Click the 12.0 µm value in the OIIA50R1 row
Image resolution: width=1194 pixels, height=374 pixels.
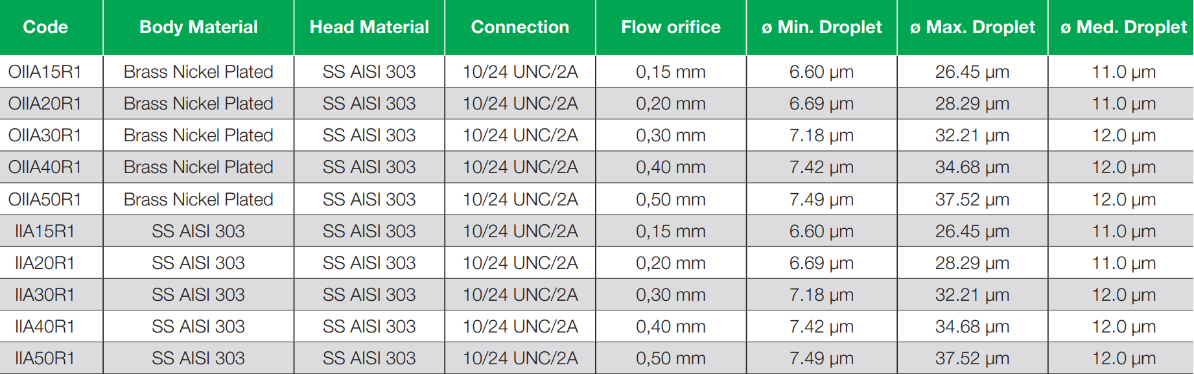[x=1123, y=200]
